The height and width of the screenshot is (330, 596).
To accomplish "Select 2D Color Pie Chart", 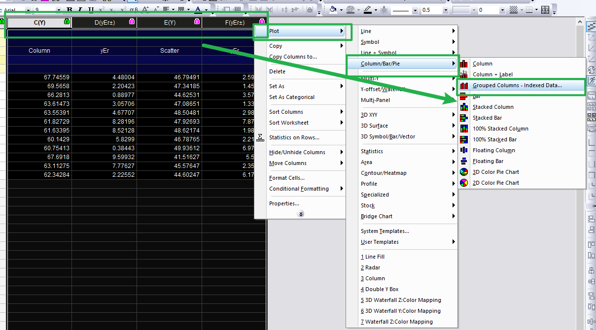I will click(x=522, y=183).
